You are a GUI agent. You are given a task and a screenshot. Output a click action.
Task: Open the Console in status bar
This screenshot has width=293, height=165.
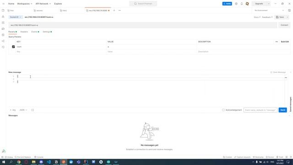point(39,157)
